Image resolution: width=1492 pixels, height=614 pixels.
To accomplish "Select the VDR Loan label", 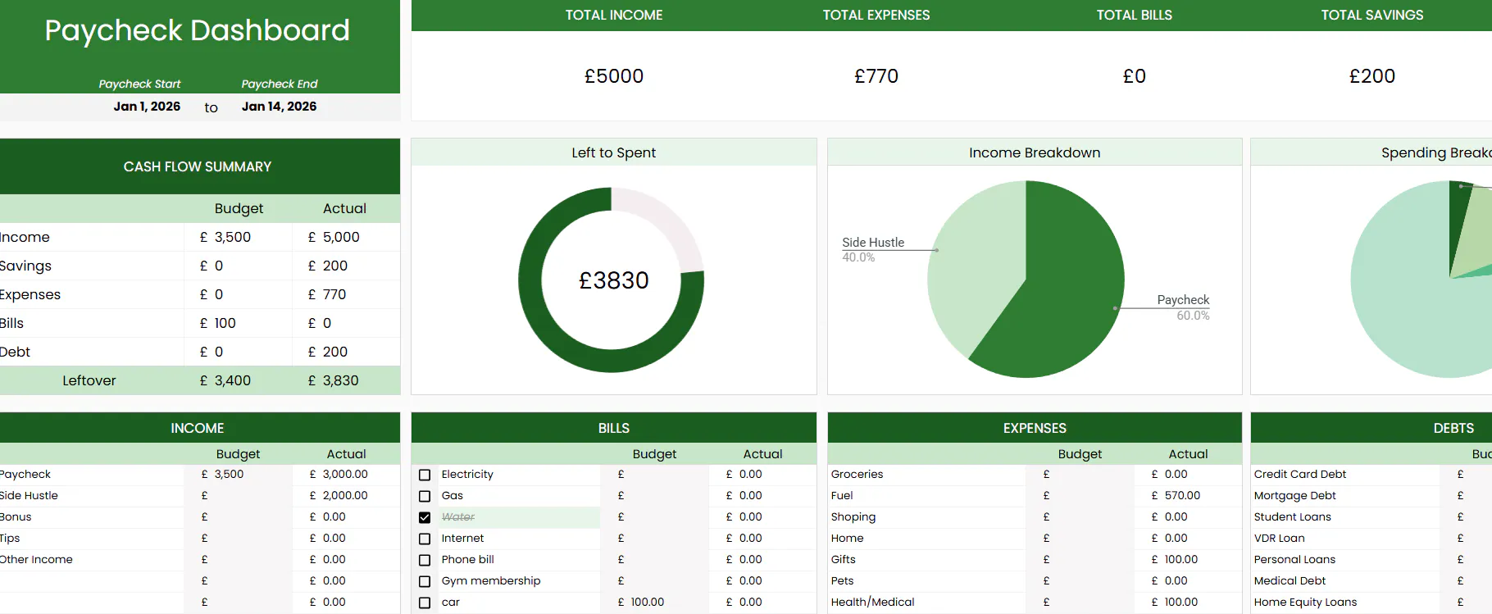I will click(1279, 539).
